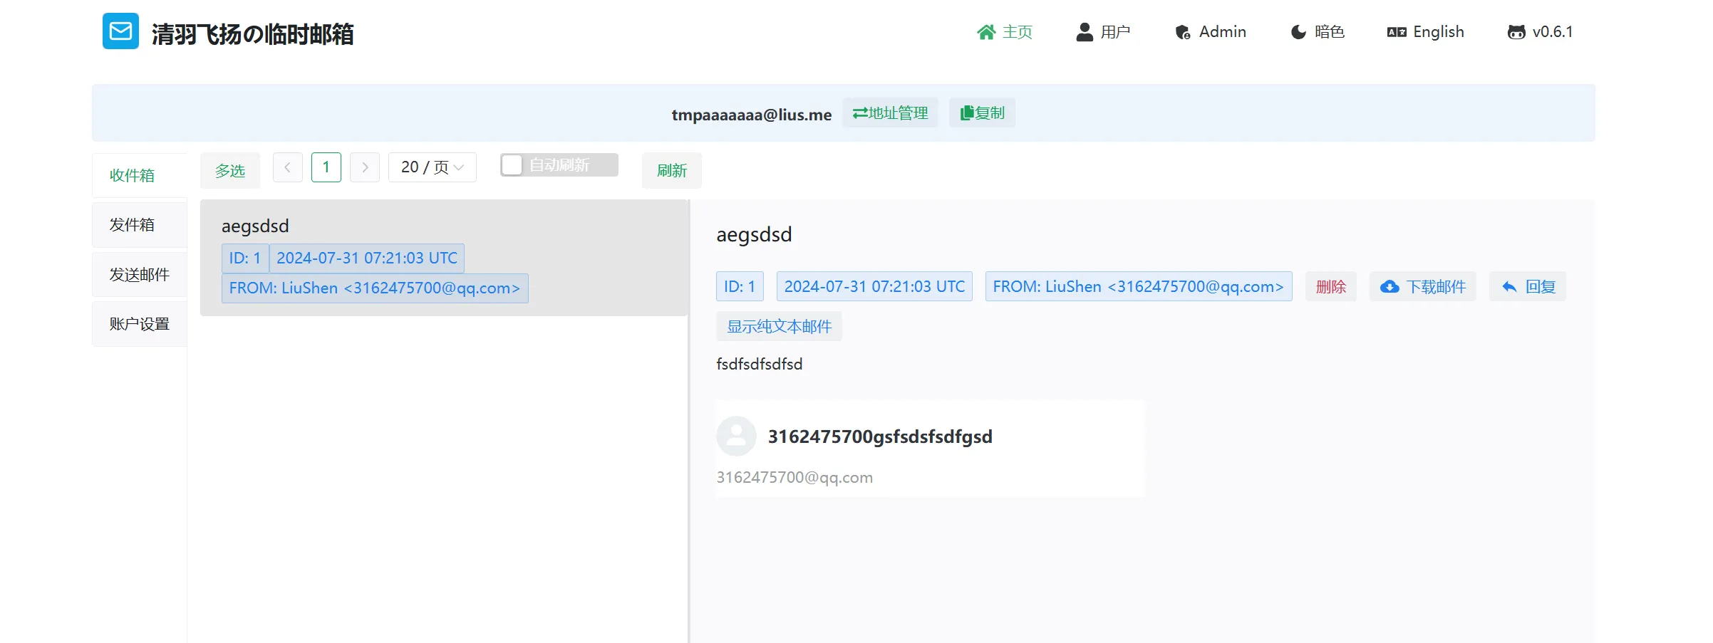This screenshot has width=1713, height=643.
Task: Expand the 20 / 页 page size dropdown
Action: tap(432, 167)
